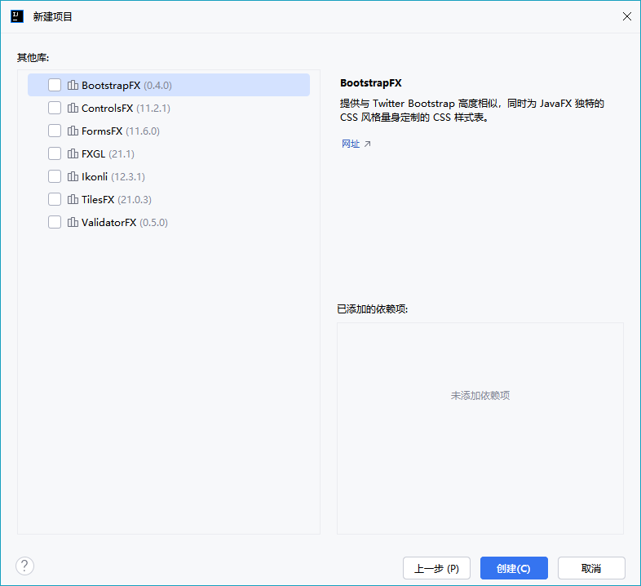Toggle the Ikonli checkbox
This screenshot has height=586, width=641.
tap(55, 176)
